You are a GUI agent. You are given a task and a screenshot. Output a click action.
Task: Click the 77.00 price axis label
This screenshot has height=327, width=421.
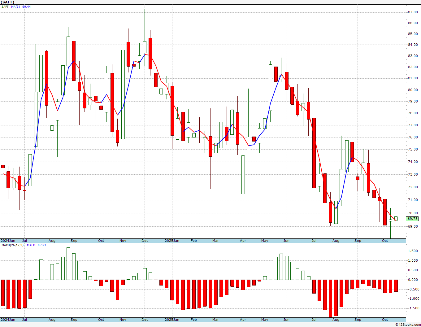(413, 125)
